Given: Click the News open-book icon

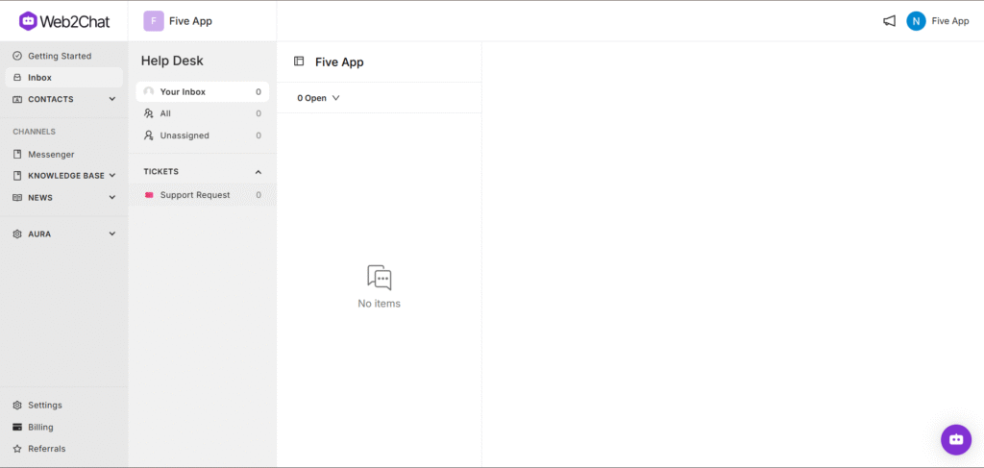Looking at the screenshot, I should (x=17, y=198).
